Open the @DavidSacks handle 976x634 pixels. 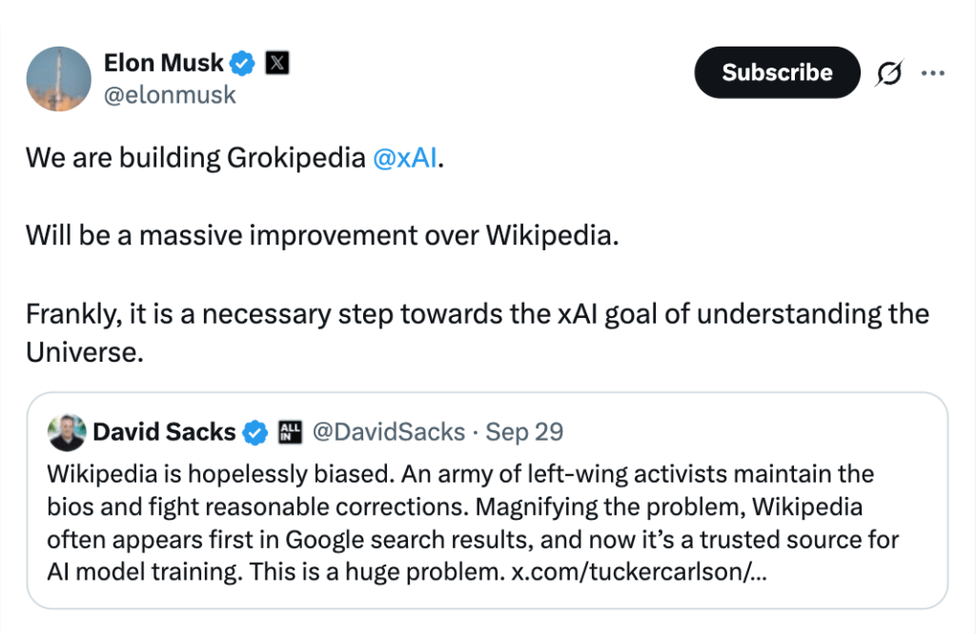click(x=389, y=432)
